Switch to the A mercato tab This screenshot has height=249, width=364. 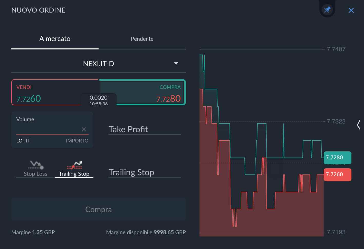pos(55,39)
